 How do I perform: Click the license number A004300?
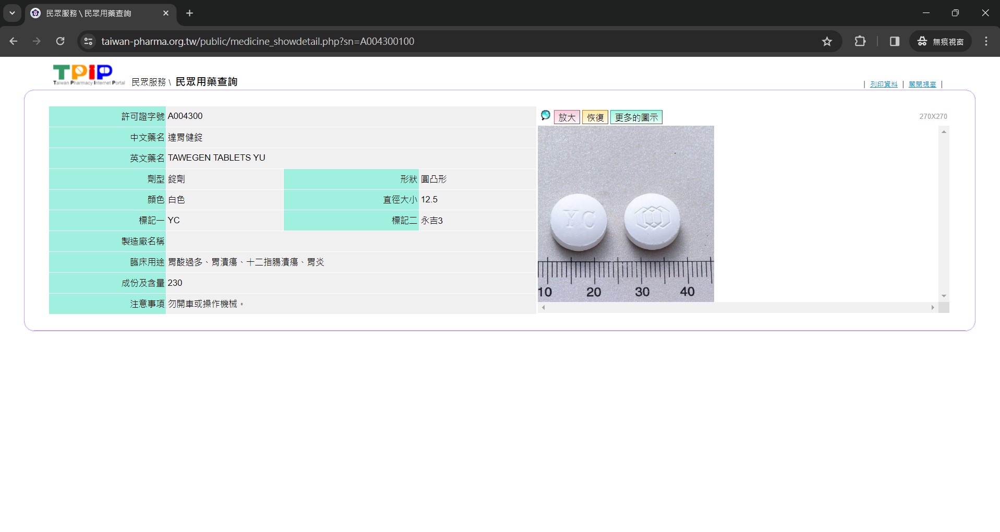[185, 116]
